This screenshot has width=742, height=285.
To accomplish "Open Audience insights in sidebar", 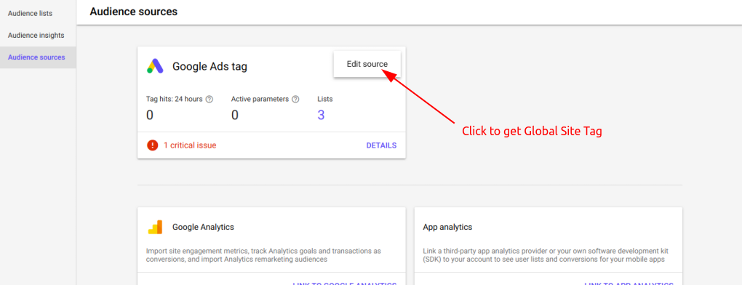I will pyautogui.click(x=36, y=36).
